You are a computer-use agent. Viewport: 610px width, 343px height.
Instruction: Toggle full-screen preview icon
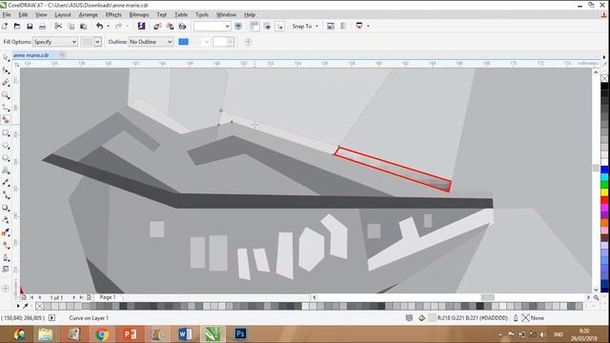pos(238,26)
